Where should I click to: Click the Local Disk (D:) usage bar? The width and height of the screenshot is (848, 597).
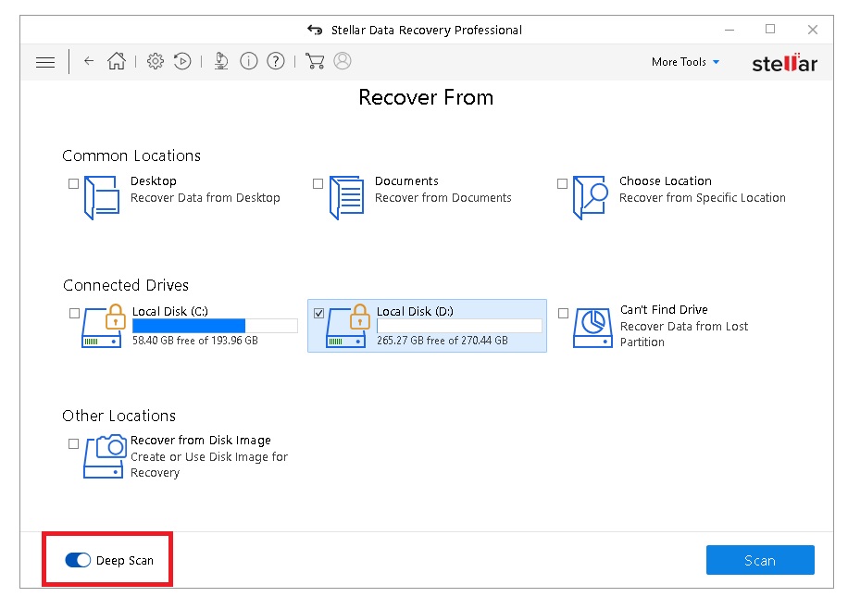click(460, 326)
